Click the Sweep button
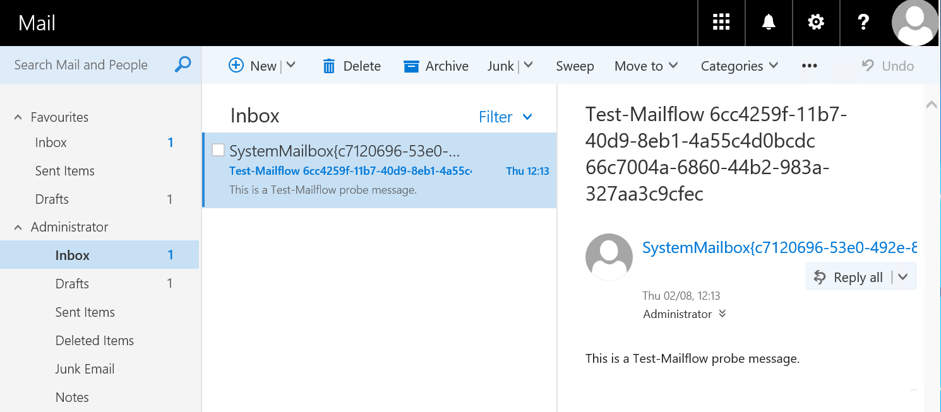Image resolution: width=941 pixels, height=412 pixels. pyautogui.click(x=575, y=66)
